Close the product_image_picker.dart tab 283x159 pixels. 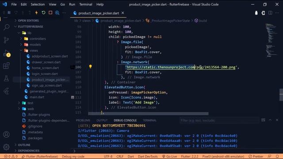point(123,13)
